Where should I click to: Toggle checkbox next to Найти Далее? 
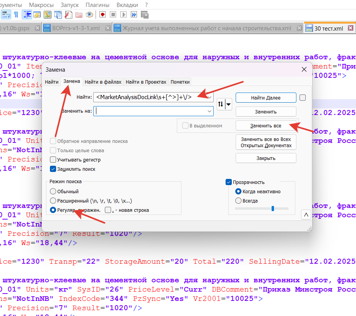click(303, 98)
